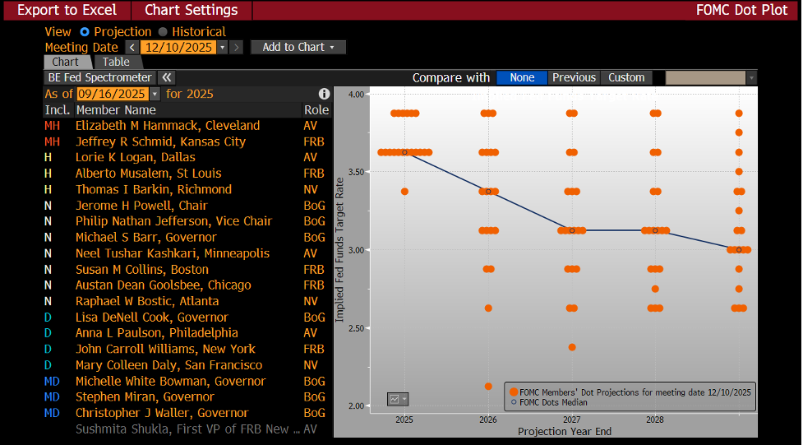Select the Michelle White Bowman, Governor row

click(187, 382)
